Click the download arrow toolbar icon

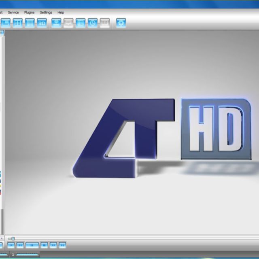point(56,23)
